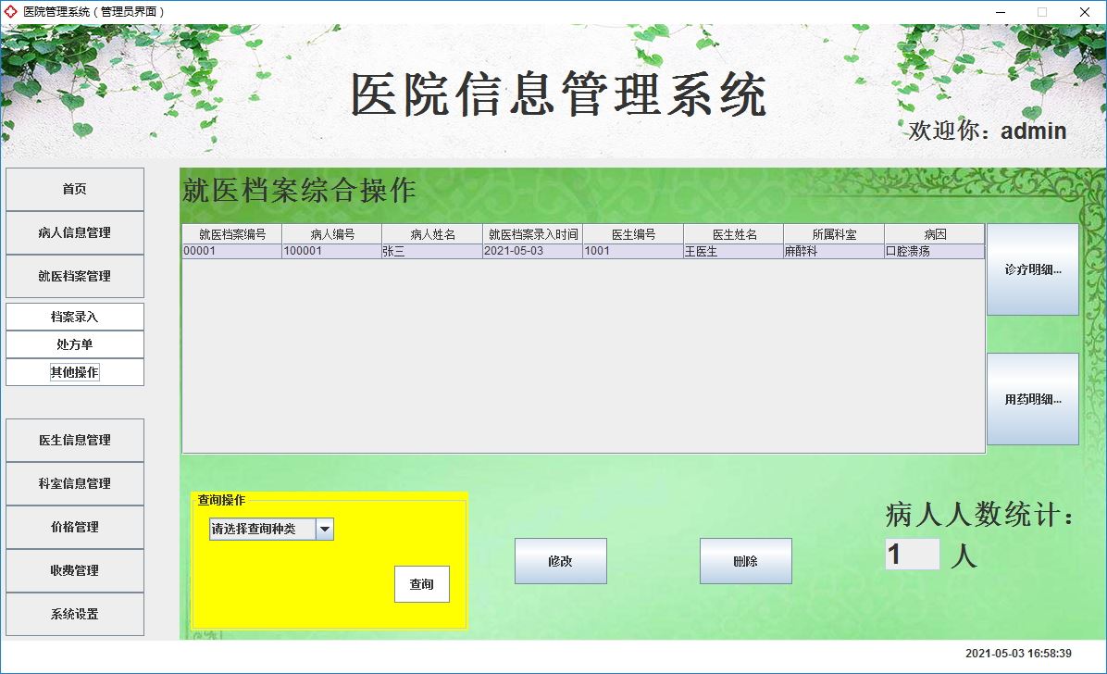Click the 修改 modify button

click(560, 560)
